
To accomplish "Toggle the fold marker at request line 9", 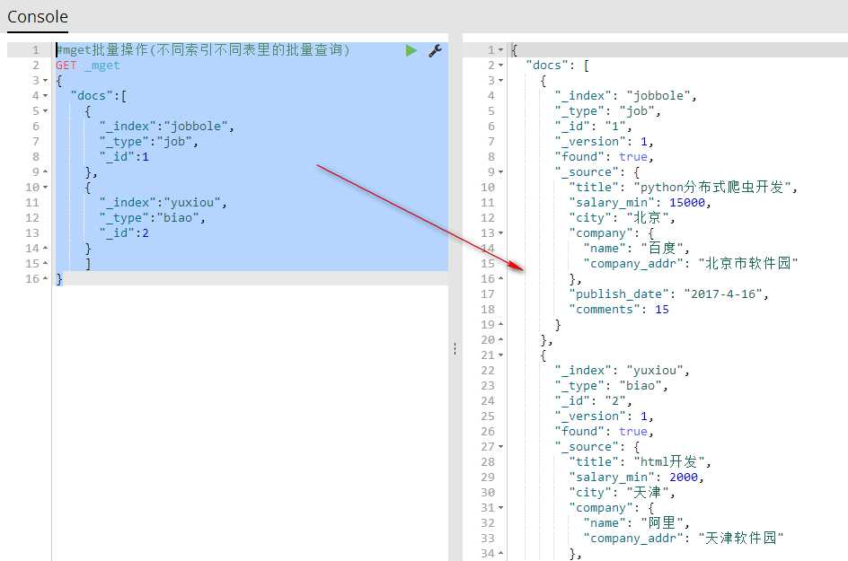I will coord(46,171).
